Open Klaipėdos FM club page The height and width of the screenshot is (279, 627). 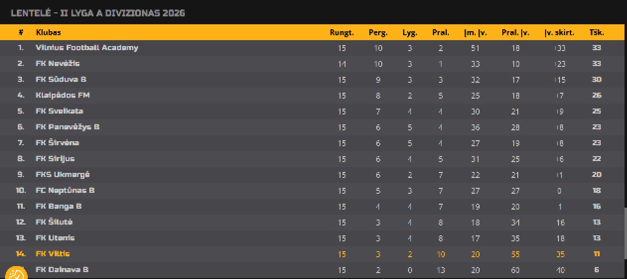point(63,95)
